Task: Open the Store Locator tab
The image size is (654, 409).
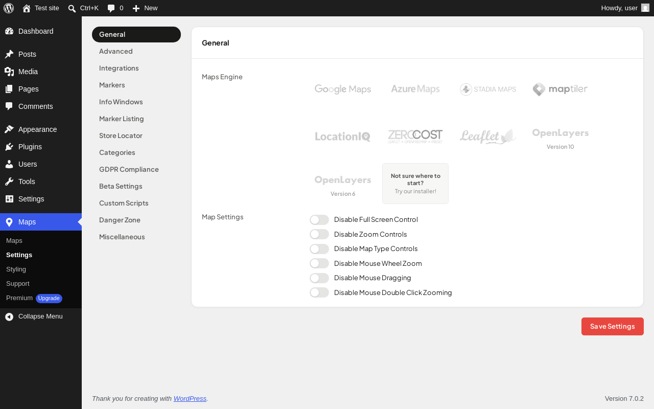Action: 136,135
